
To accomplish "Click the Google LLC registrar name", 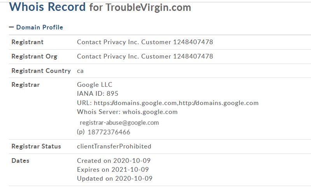I will click(x=94, y=85).
